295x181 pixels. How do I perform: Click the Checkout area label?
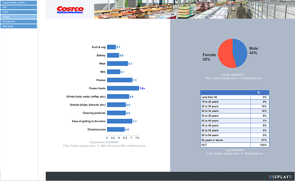pyautogui.click(x=96, y=129)
